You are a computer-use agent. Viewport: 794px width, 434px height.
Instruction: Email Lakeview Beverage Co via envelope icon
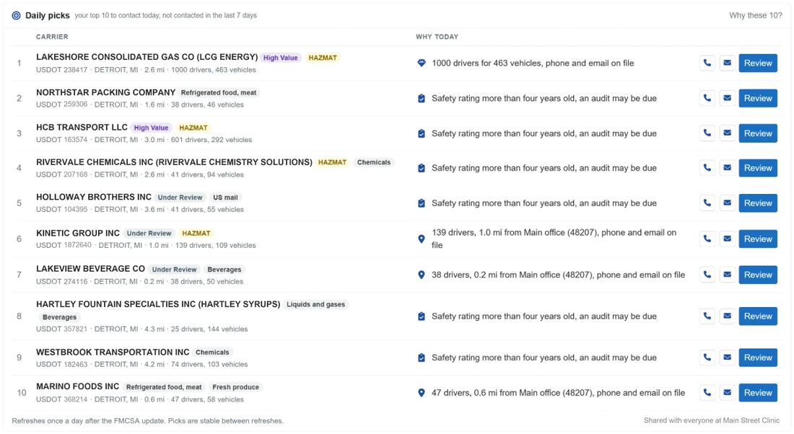coord(727,275)
